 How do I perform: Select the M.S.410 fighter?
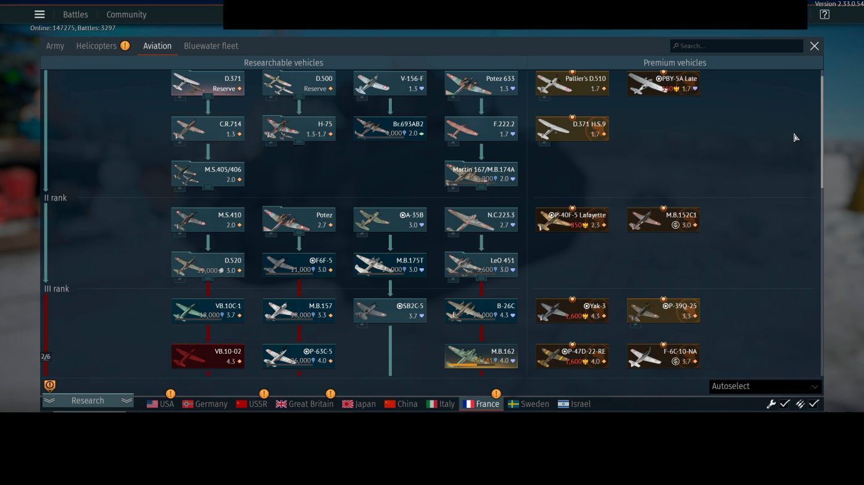208,219
